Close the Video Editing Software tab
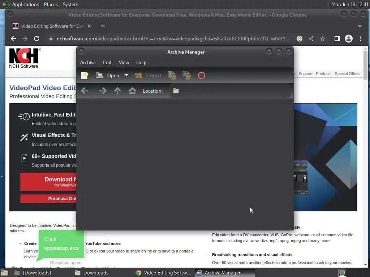 pyautogui.click(x=89, y=26)
